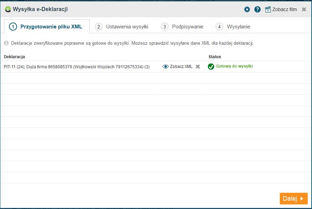Select the Wysyłanie step tab

233,27
